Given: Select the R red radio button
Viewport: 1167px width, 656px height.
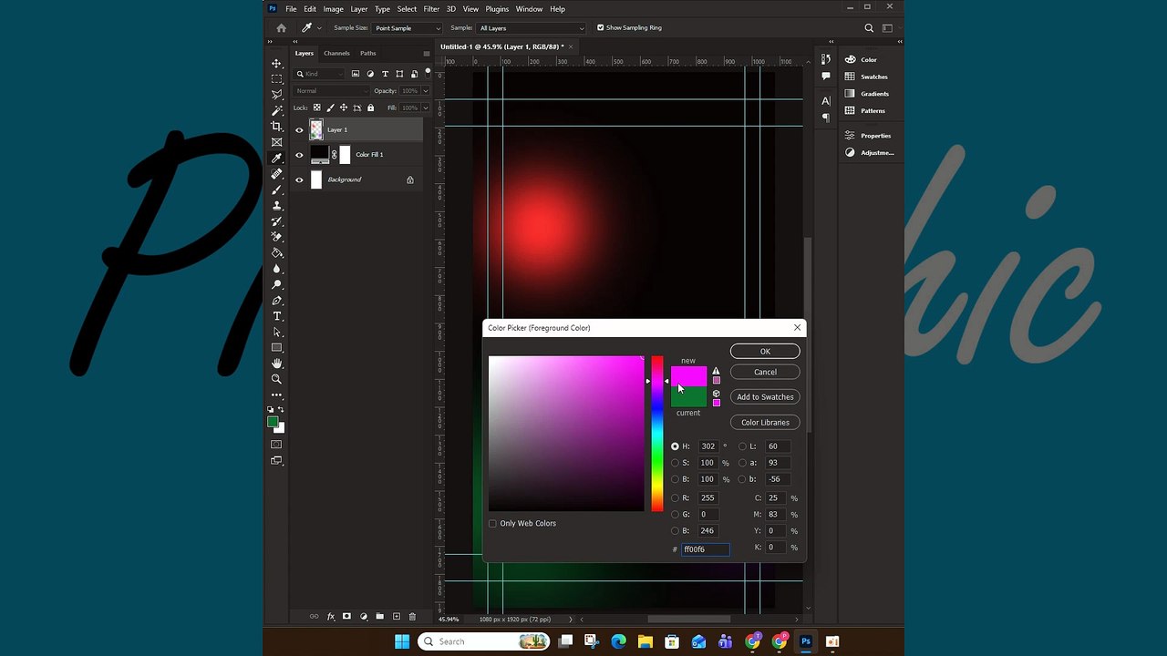Looking at the screenshot, I should pos(675,498).
